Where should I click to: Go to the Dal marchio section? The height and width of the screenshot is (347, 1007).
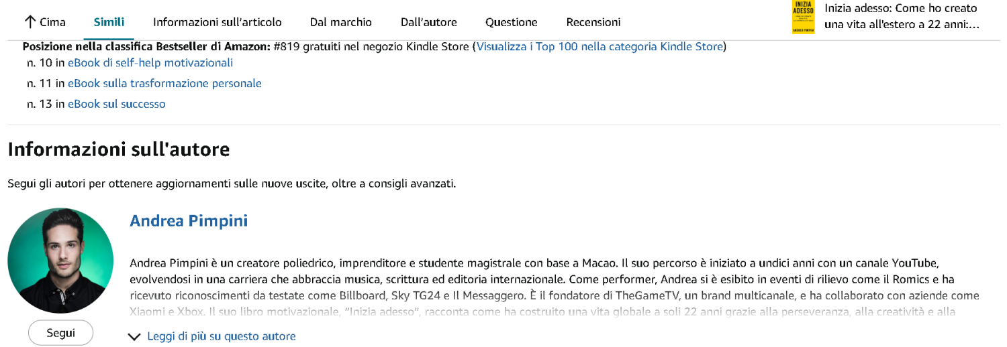341,22
